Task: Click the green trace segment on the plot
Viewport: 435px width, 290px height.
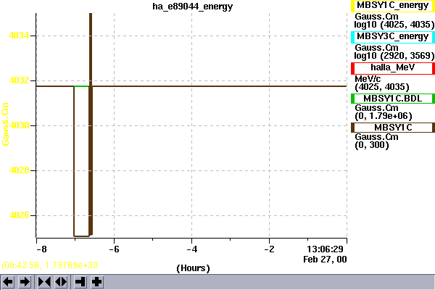Action: click(x=82, y=86)
